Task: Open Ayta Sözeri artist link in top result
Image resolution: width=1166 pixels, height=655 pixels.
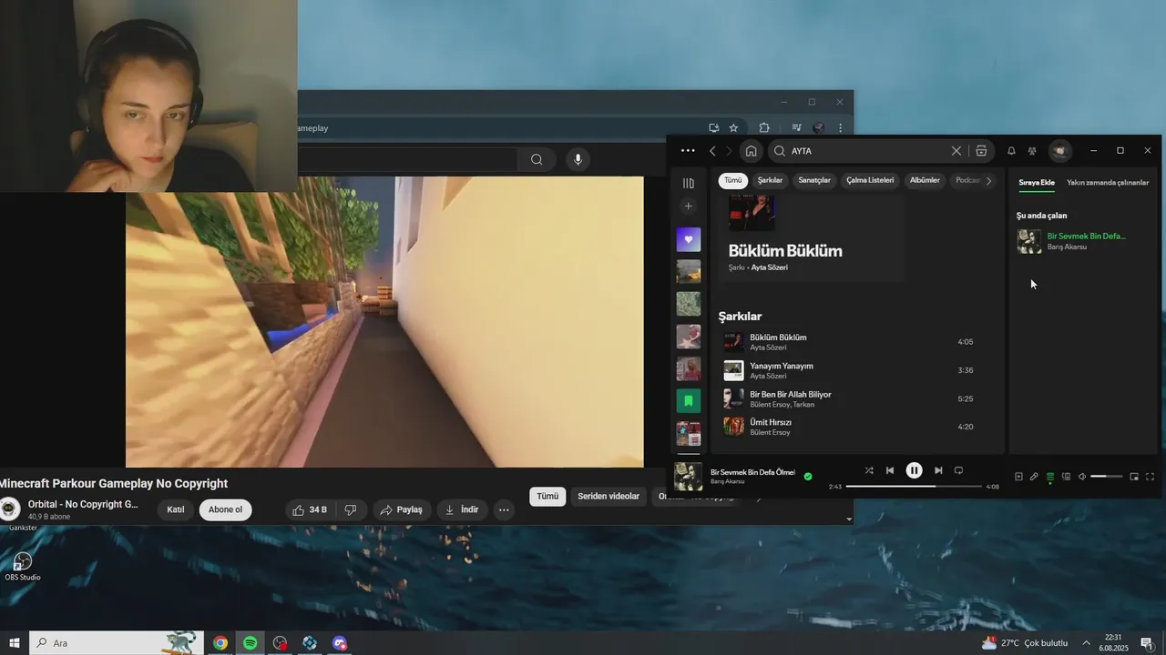Action: (770, 267)
